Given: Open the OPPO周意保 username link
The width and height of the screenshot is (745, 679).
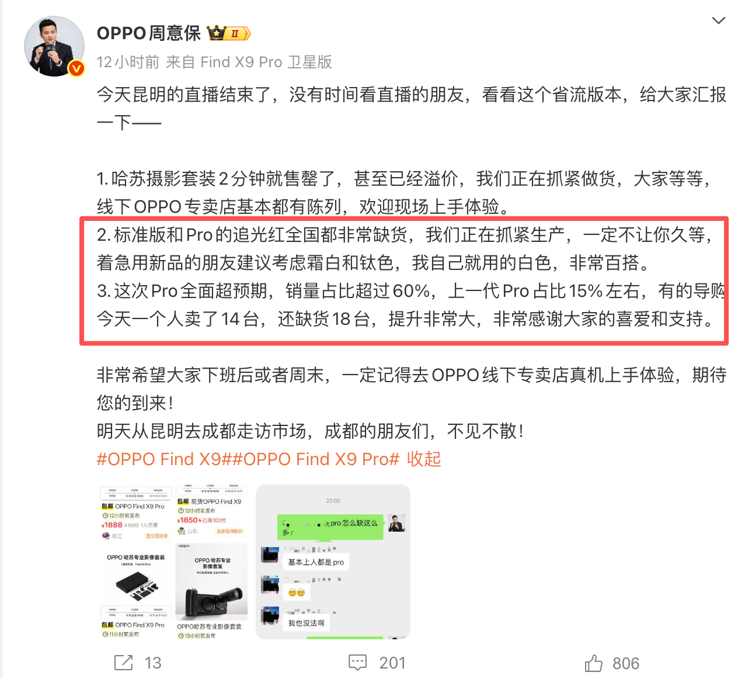Looking at the screenshot, I should [x=148, y=33].
